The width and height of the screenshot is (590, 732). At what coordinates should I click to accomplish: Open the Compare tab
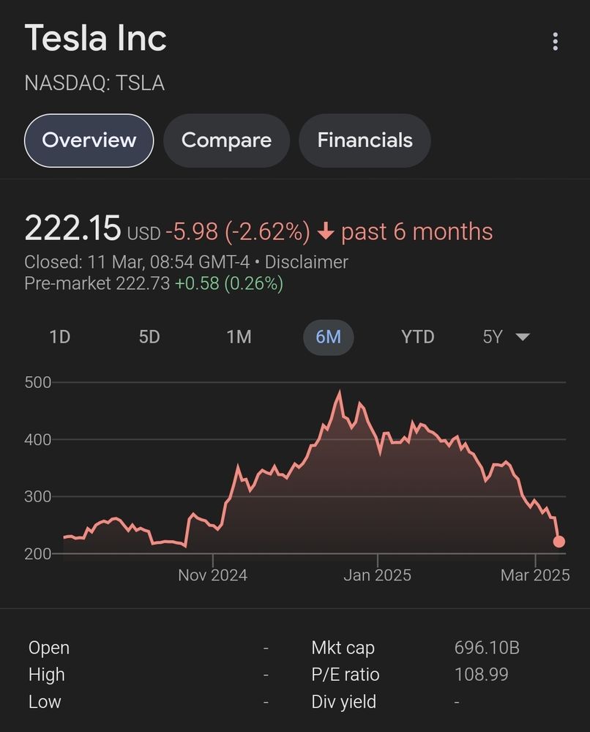[226, 141]
